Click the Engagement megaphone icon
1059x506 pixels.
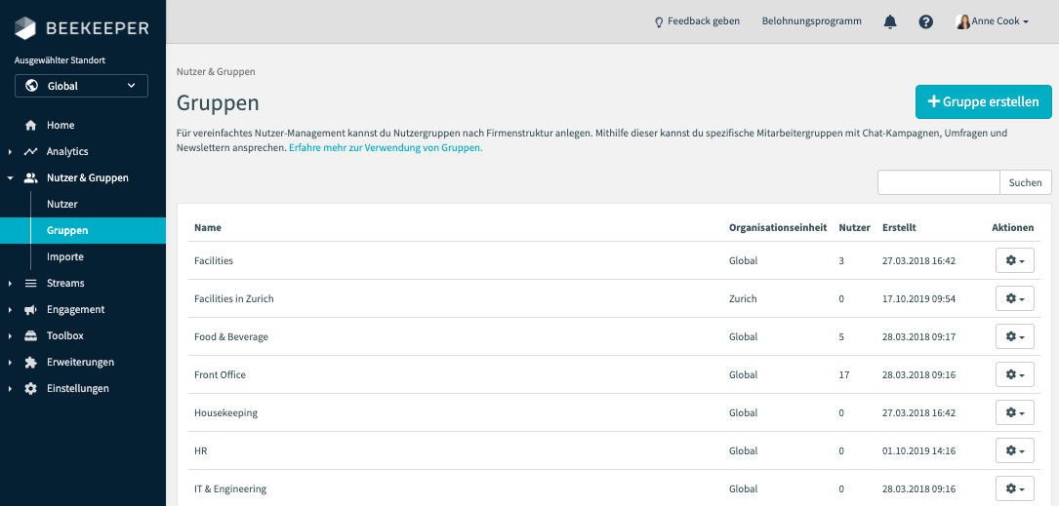pyautogui.click(x=30, y=310)
